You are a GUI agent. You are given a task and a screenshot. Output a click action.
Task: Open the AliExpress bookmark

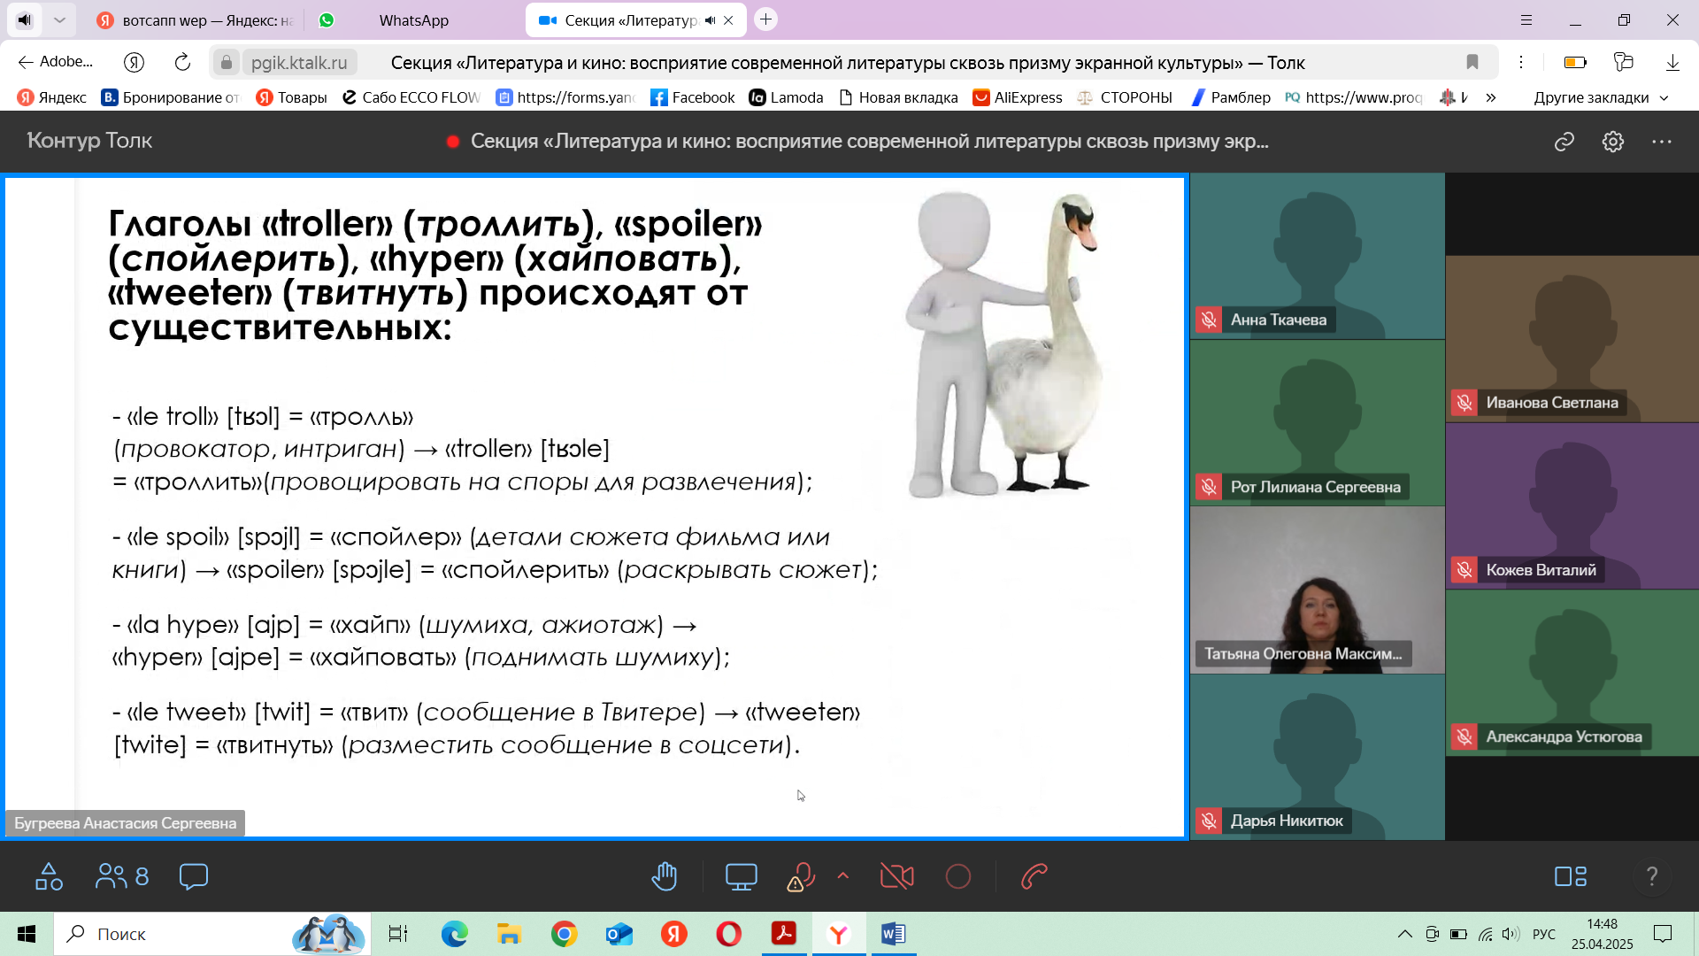tap(1017, 97)
